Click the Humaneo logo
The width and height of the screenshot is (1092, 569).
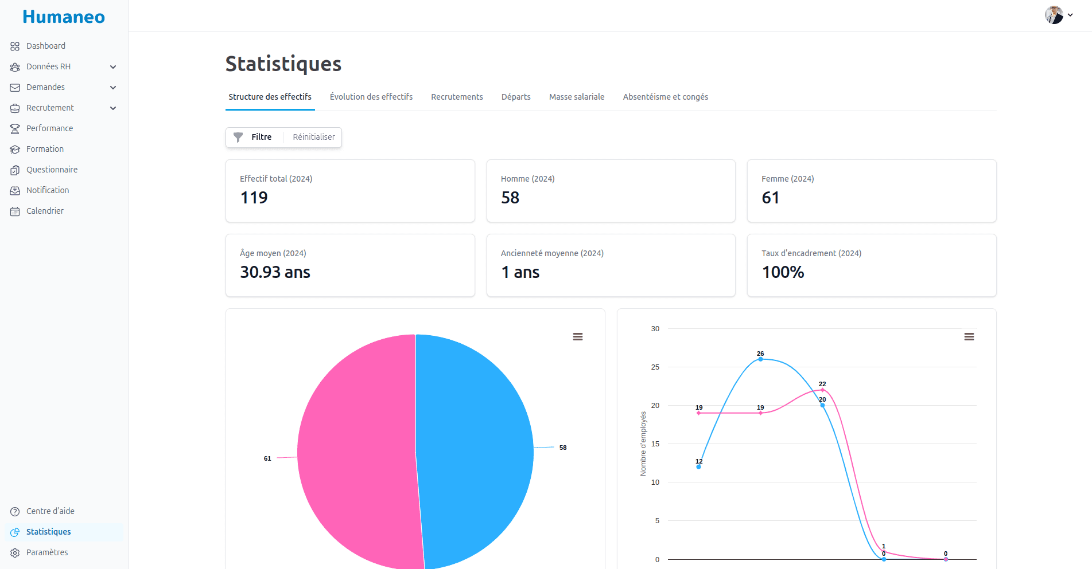coord(64,17)
